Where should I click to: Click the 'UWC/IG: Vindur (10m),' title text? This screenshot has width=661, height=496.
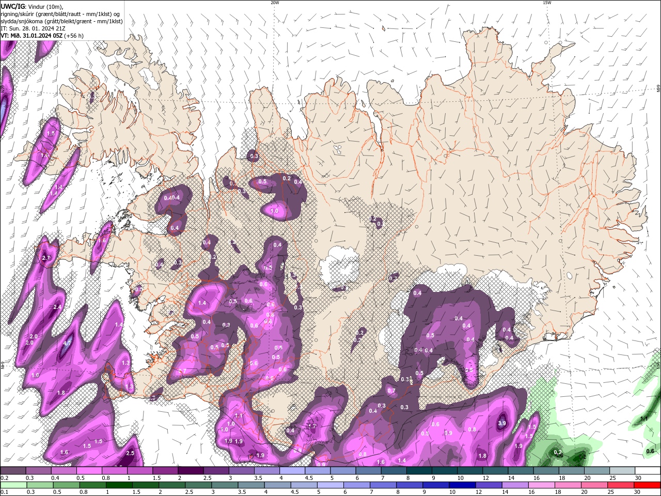coord(32,6)
